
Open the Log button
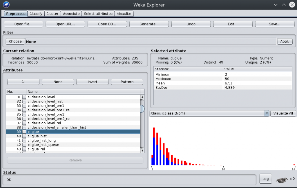tap(266, 179)
